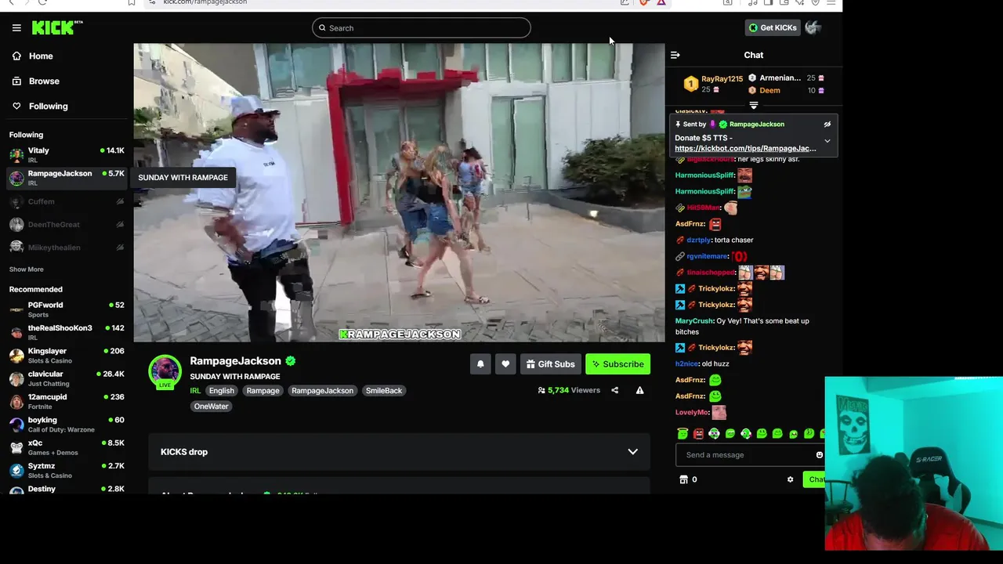Click dzrtply username in chat

(x=698, y=240)
